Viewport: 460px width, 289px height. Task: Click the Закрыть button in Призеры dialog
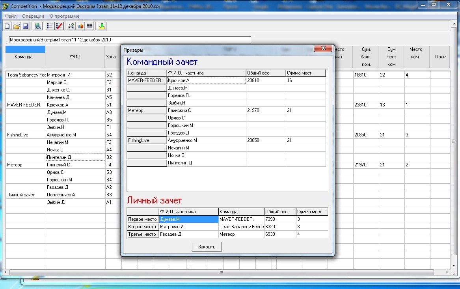pos(207,247)
